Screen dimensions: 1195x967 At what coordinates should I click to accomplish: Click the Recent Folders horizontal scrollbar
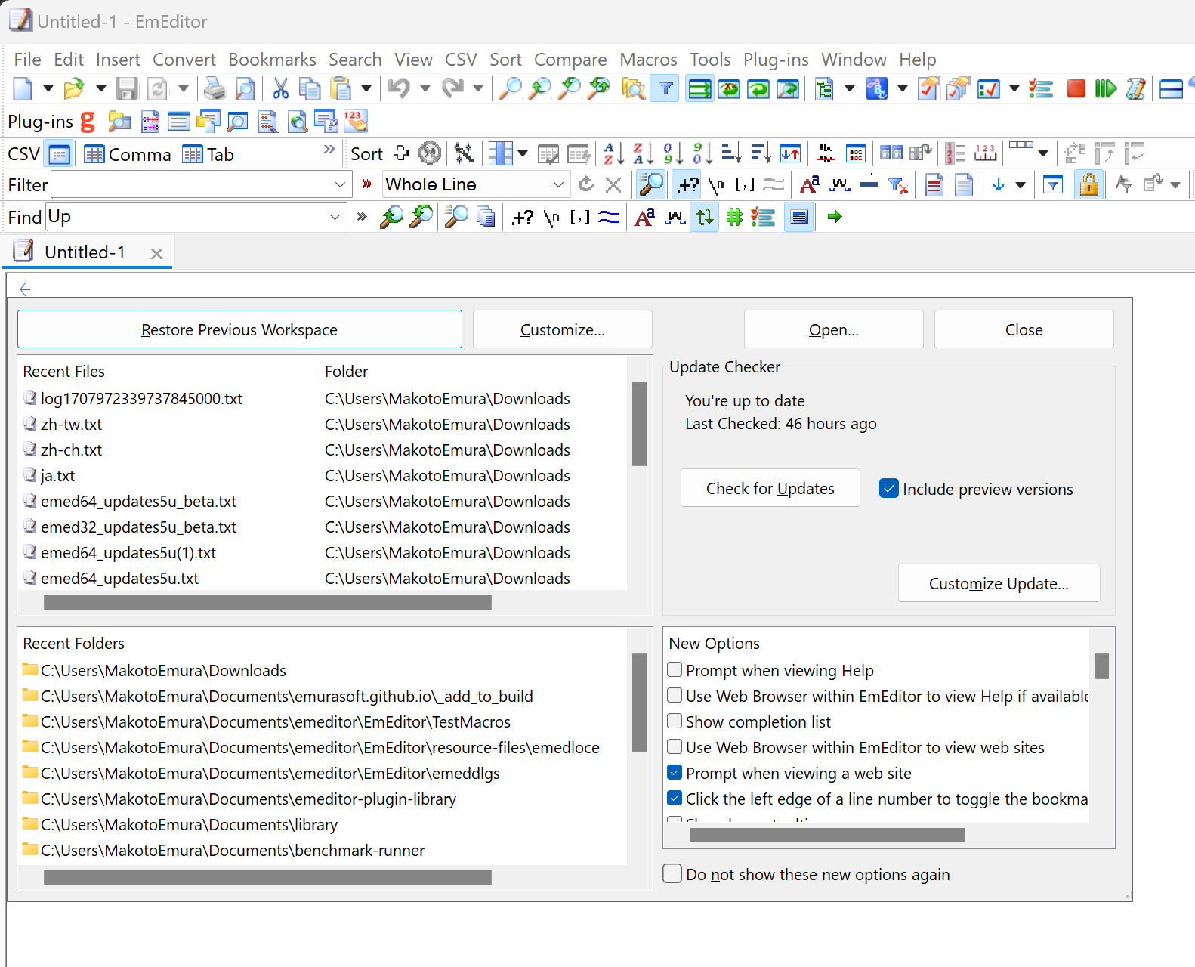point(267,877)
